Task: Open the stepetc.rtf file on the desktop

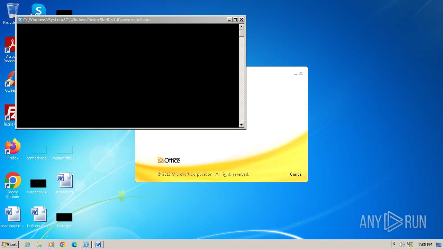Action: click(64, 183)
